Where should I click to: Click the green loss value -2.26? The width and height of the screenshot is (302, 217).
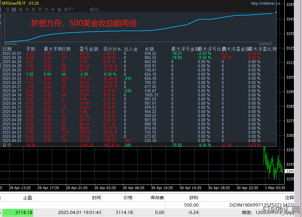tap(84, 74)
